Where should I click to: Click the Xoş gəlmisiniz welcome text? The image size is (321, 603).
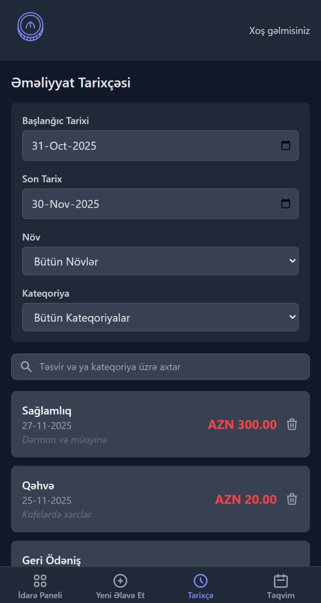click(x=280, y=30)
